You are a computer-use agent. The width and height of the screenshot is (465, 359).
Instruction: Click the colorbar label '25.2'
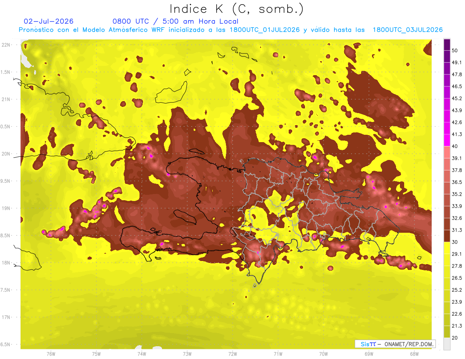point(456,290)
